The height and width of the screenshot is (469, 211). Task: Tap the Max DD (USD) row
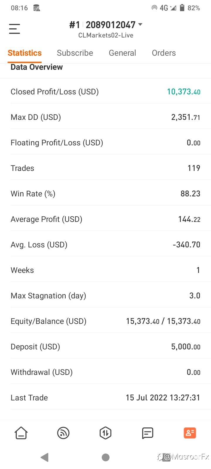[x=105, y=117]
